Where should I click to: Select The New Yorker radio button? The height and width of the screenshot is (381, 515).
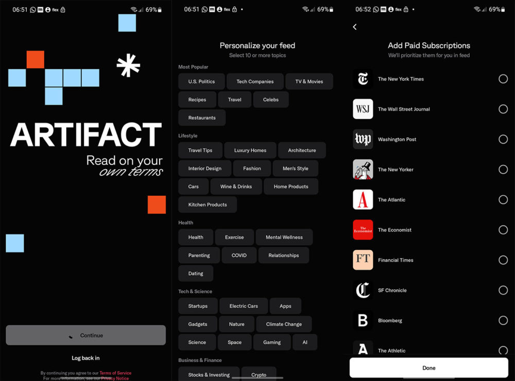[503, 170]
